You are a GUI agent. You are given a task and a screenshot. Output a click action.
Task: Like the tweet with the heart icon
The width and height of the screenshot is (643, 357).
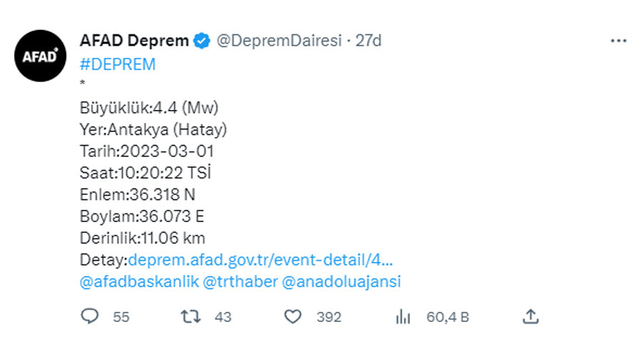(x=293, y=316)
